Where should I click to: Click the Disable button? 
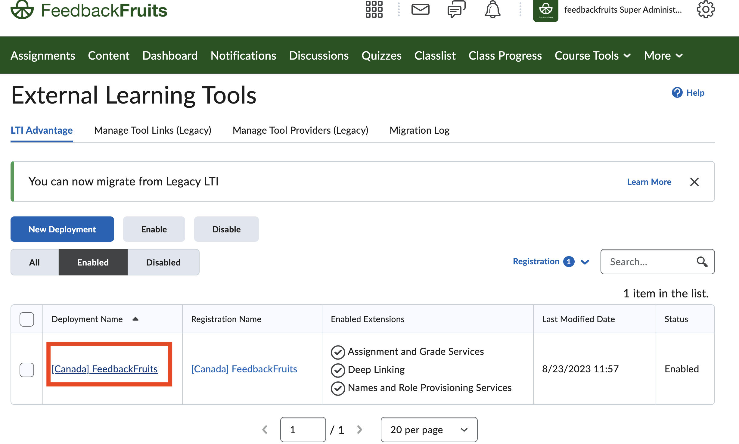tap(226, 229)
